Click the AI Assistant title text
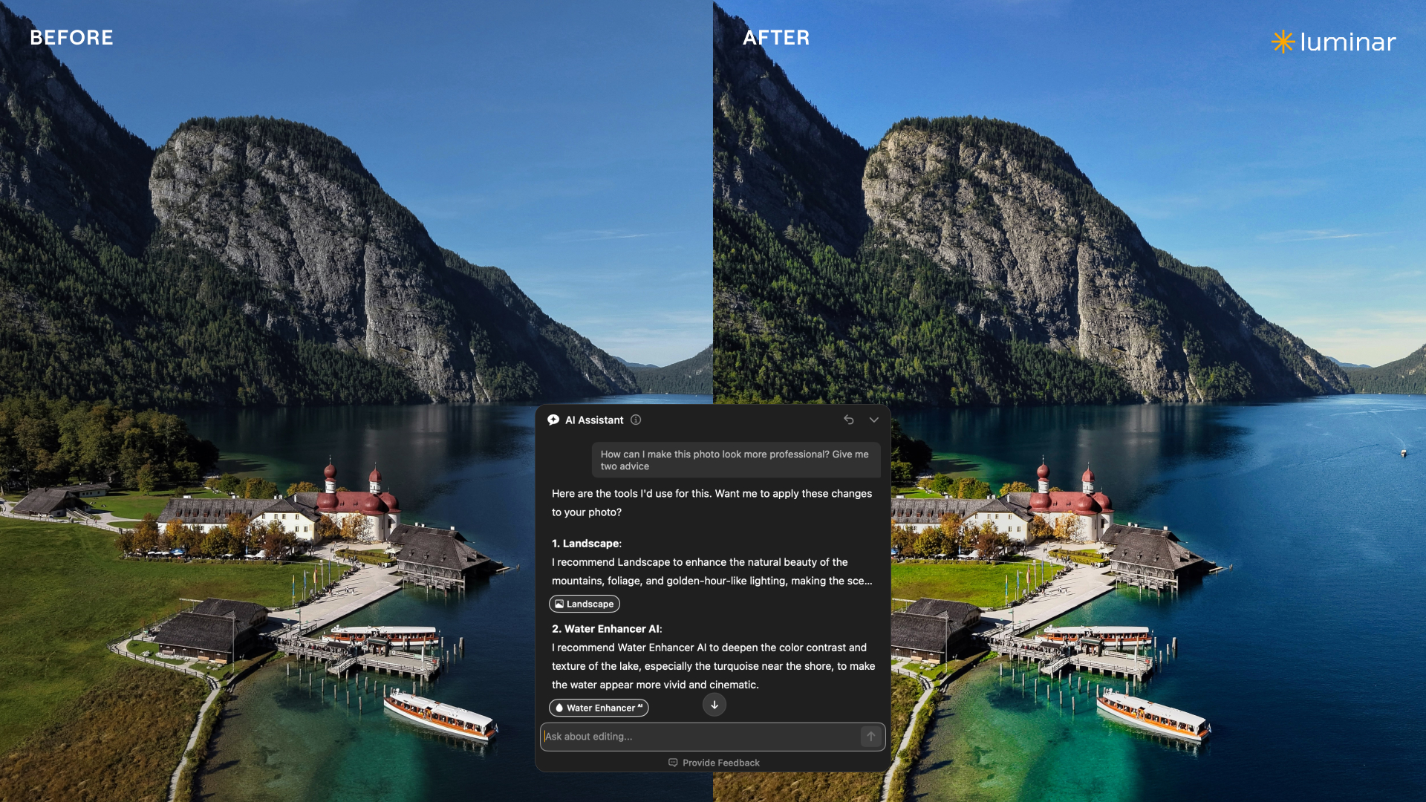The width and height of the screenshot is (1426, 802). point(594,420)
